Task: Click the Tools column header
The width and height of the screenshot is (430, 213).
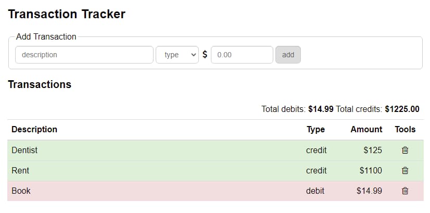Action: [x=405, y=129]
